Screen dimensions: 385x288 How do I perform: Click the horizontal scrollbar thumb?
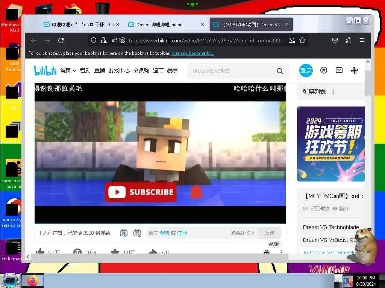click(x=159, y=256)
